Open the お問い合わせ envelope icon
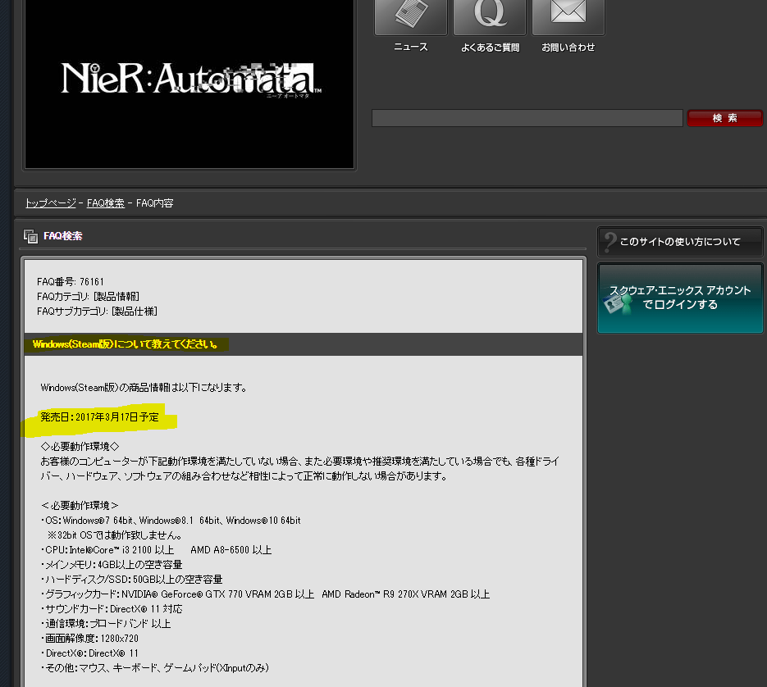This screenshot has height=687, width=767. click(568, 17)
